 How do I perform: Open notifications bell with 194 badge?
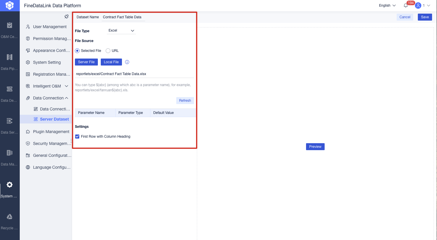[x=406, y=6]
